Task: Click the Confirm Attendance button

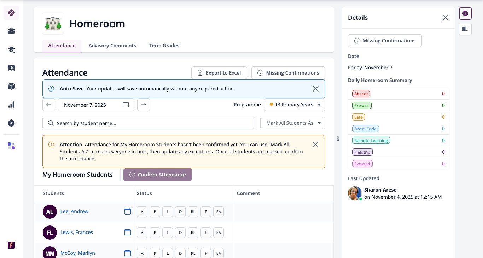Action: click(158, 175)
